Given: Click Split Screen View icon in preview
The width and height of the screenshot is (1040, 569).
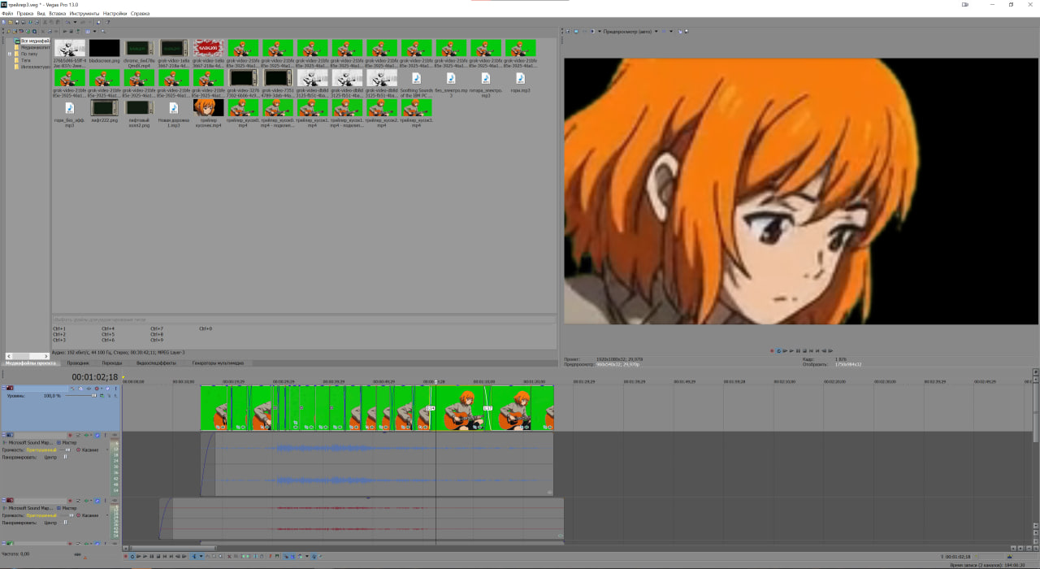Looking at the screenshot, I should tap(592, 31).
